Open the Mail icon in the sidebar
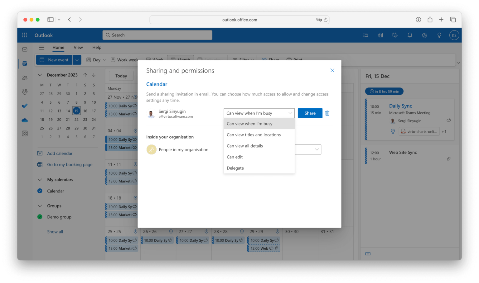The width and height of the screenshot is (479, 283). click(x=25, y=49)
